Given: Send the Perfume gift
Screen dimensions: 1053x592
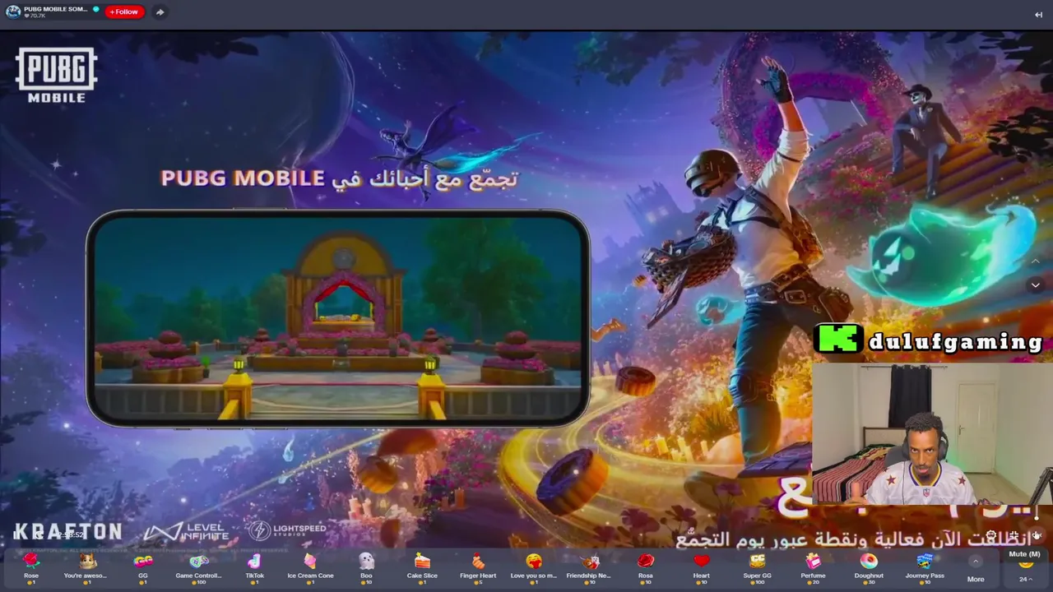Looking at the screenshot, I should pyautogui.click(x=813, y=567).
